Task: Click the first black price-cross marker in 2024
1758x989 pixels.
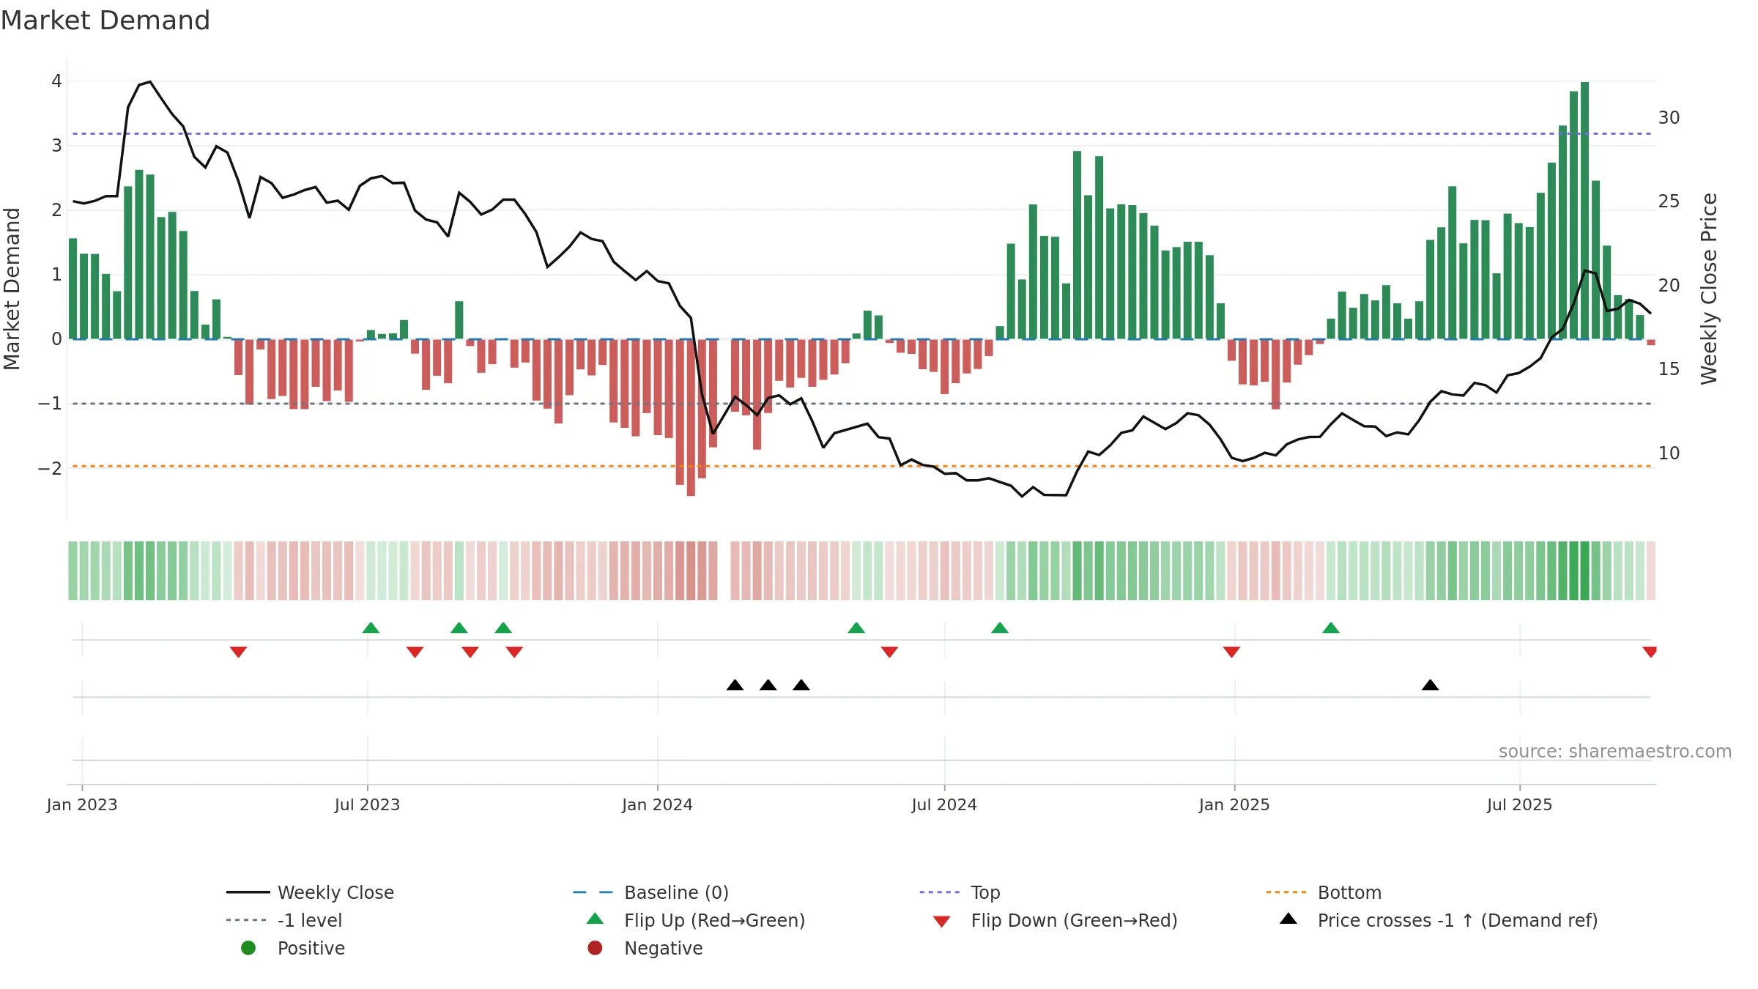Action: point(735,685)
